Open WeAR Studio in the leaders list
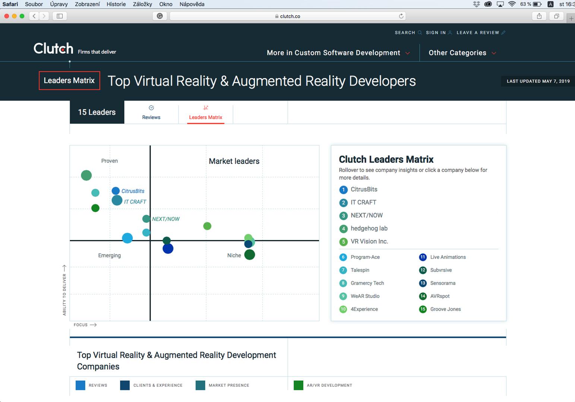This screenshot has height=402, width=575. tap(365, 296)
